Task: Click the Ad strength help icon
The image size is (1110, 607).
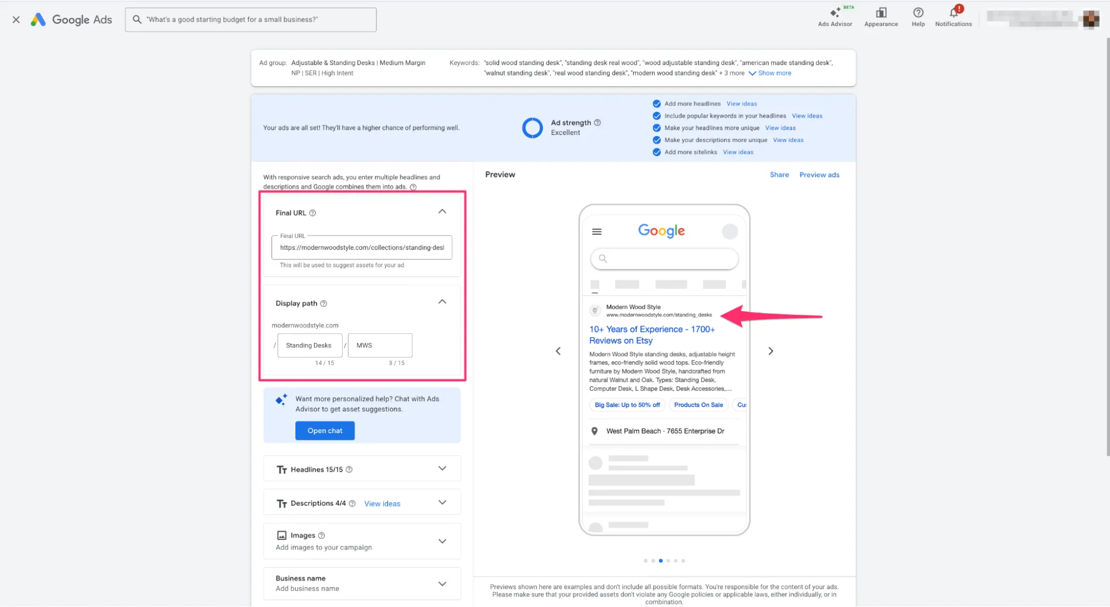Action: click(597, 123)
